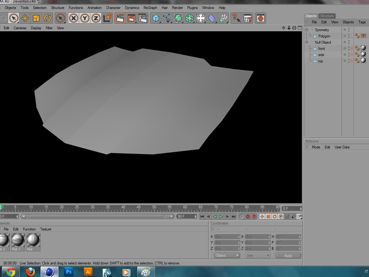
Task: Toggle Z-axis lock
Action: (x=95, y=18)
